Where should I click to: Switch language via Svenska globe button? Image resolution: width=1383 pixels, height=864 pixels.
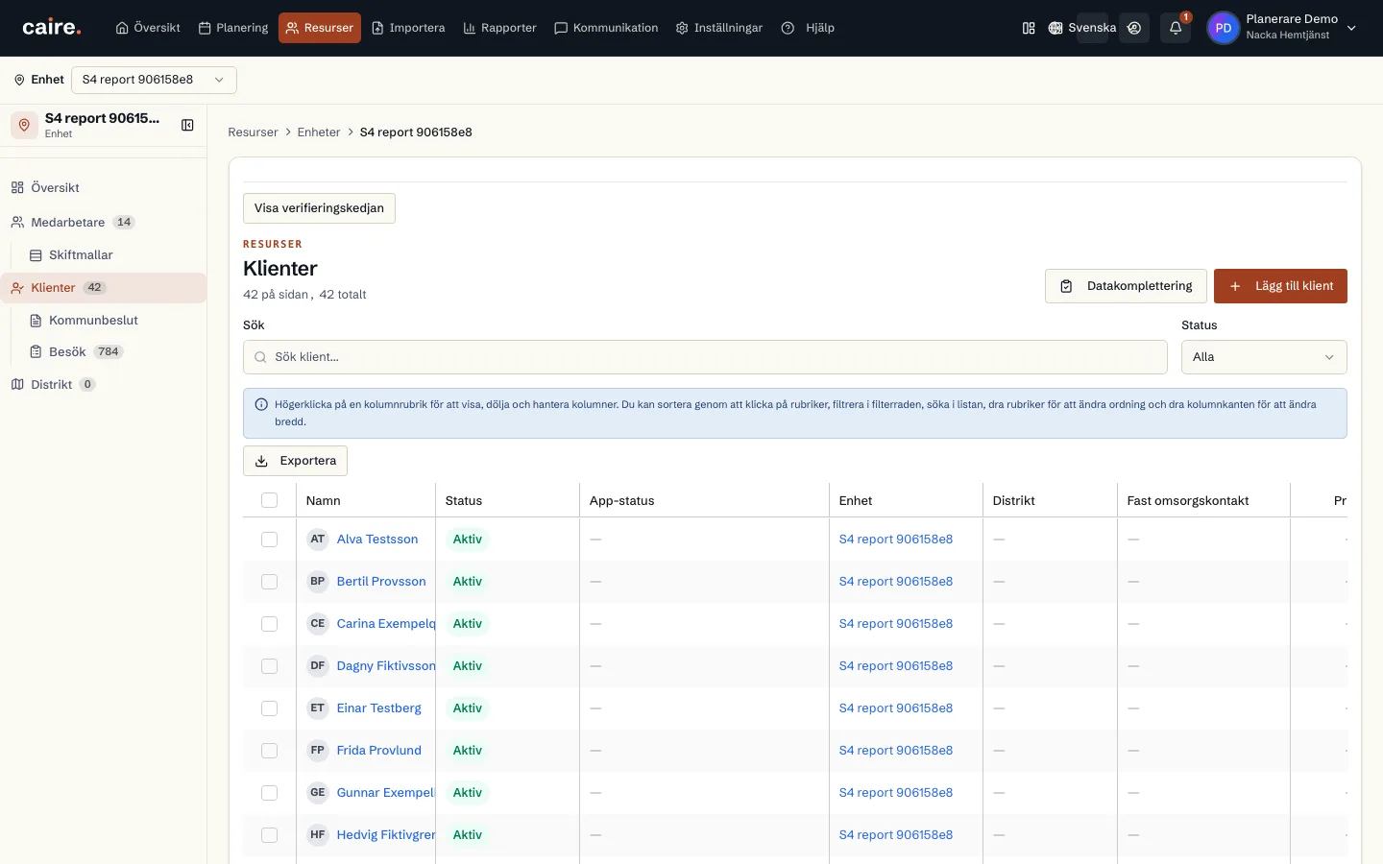[1082, 28]
